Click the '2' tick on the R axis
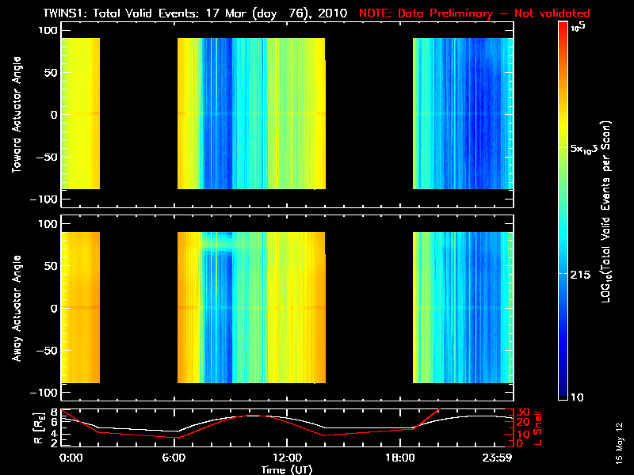The image size is (634, 475). click(x=53, y=443)
